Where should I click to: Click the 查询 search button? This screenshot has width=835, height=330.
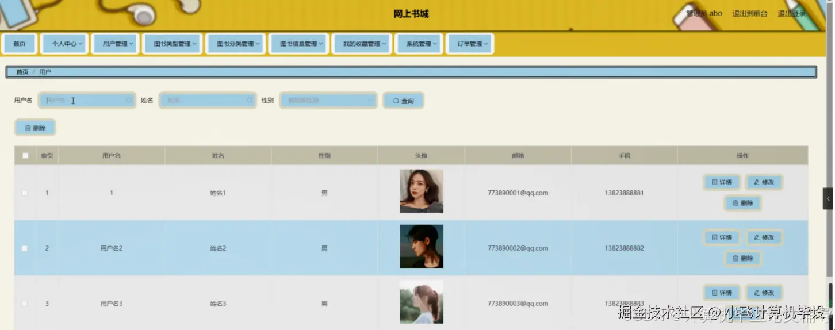tap(403, 101)
